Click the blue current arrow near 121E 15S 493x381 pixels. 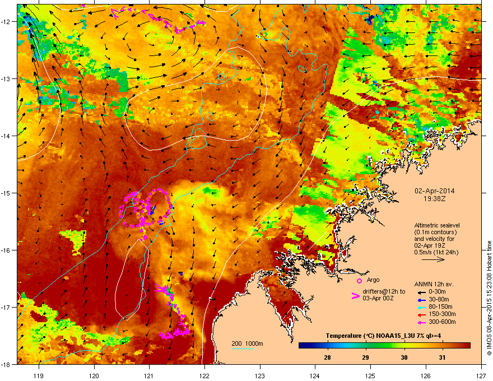(154, 210)
